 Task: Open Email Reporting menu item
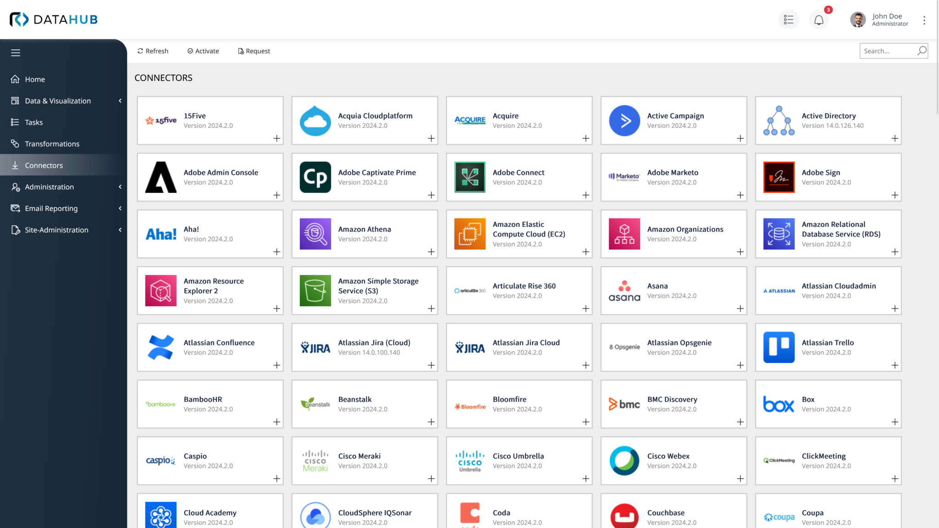[x=63, y=209]
